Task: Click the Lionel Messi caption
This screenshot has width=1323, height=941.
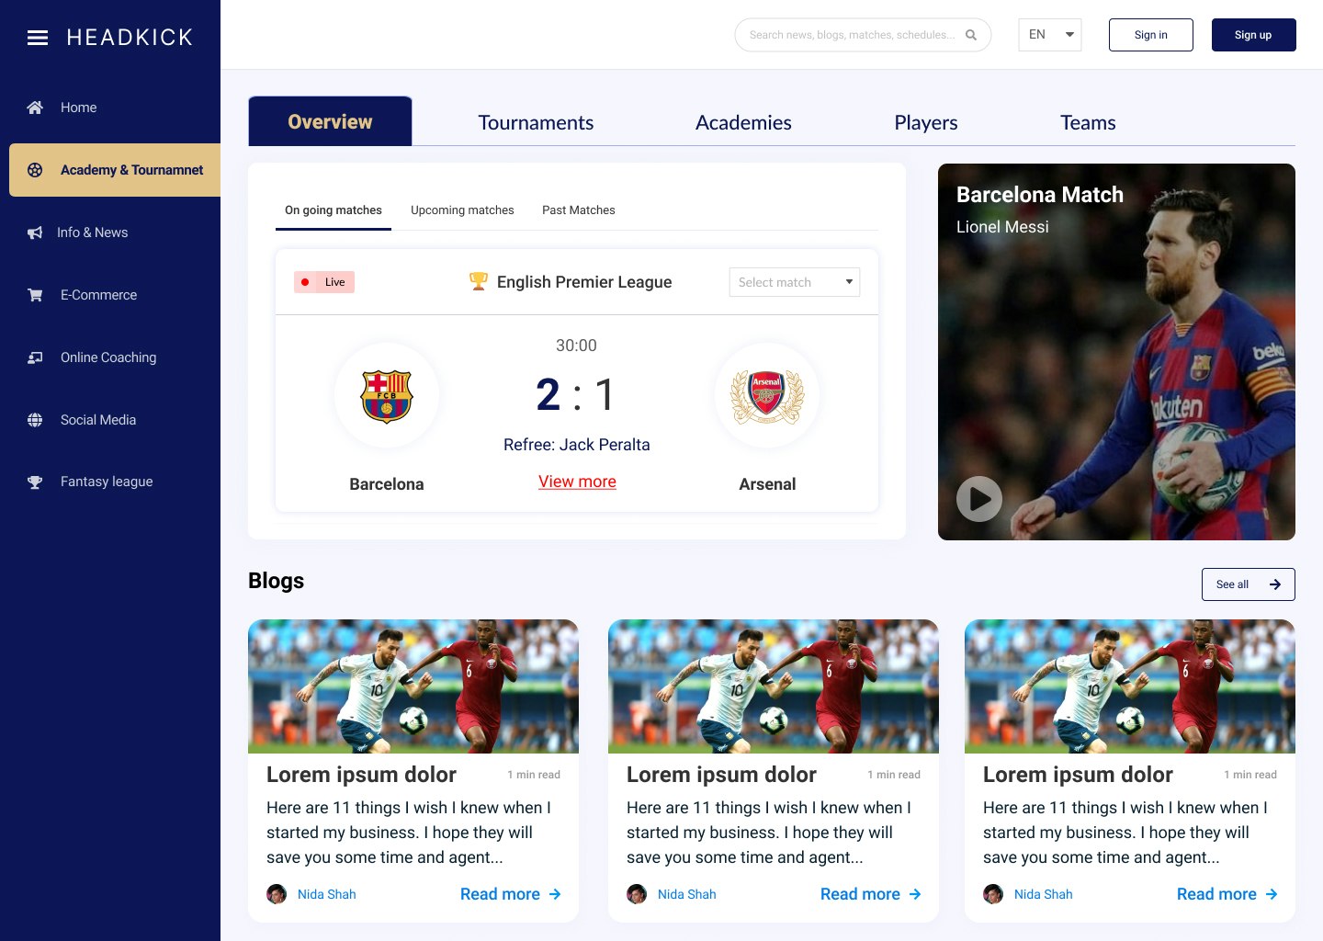Action: click(1002, 227)
